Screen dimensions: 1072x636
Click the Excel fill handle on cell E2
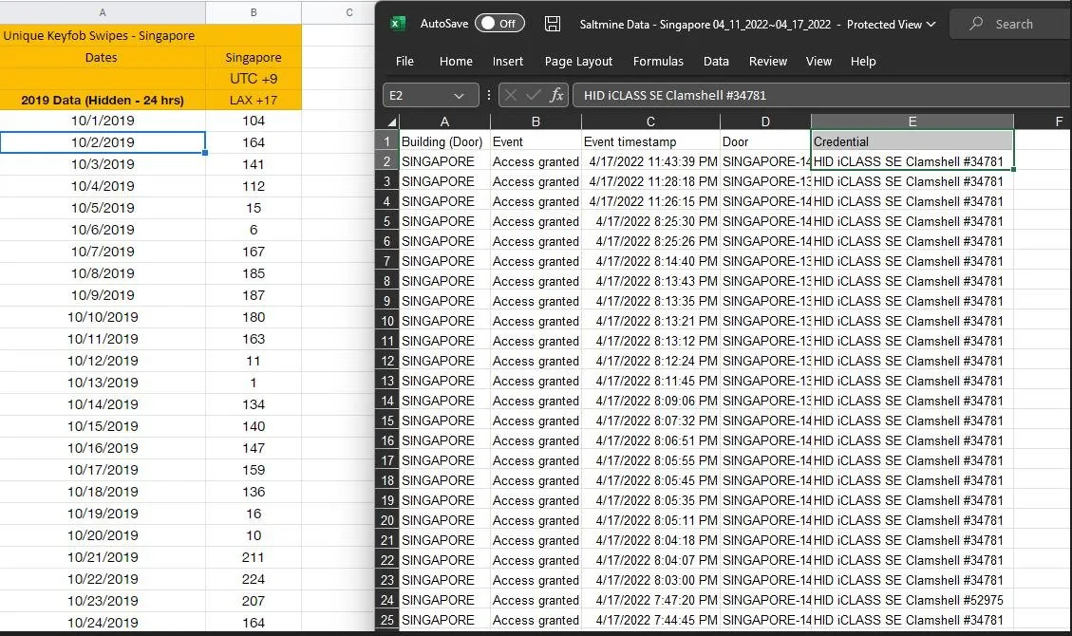(1013, 169)
